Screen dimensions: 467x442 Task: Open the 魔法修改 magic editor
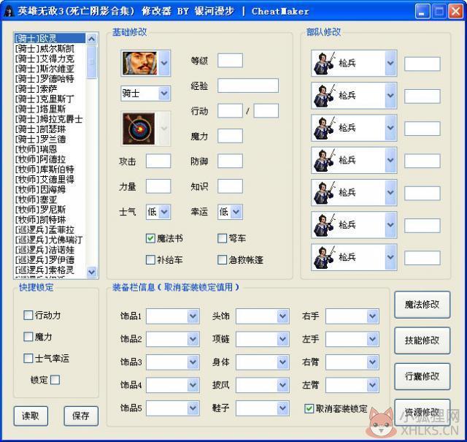[422, 305]
